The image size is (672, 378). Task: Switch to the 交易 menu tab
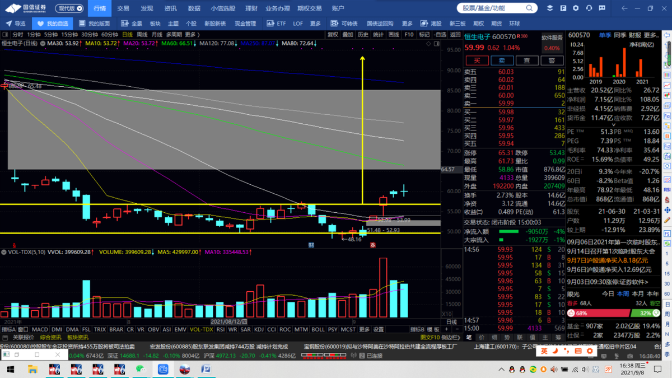coord(123,8)
